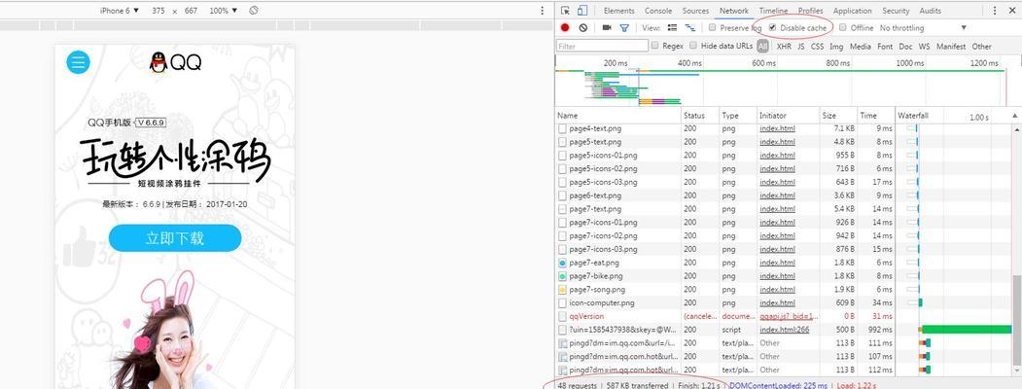The height and width of the screenshot is (389, 1022).
Task: Check Hide data URLs
Action: (693, 46)
